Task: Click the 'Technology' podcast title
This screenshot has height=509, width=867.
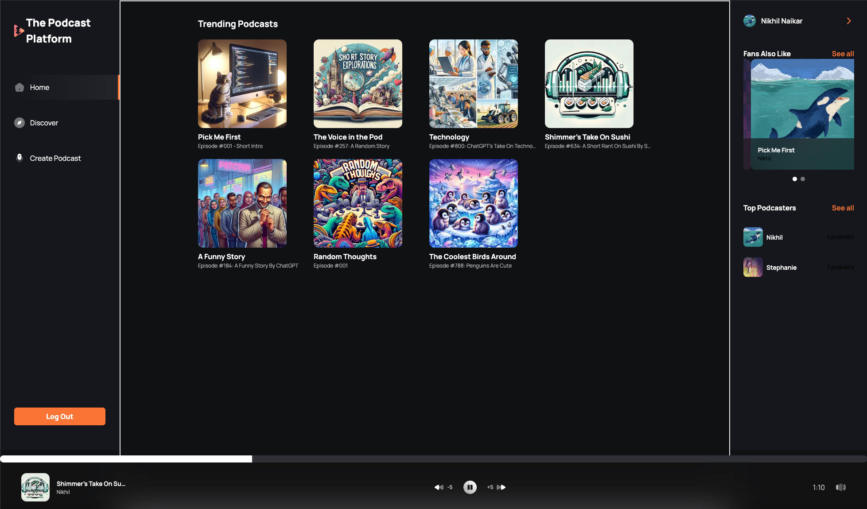Action: (449, 137)
